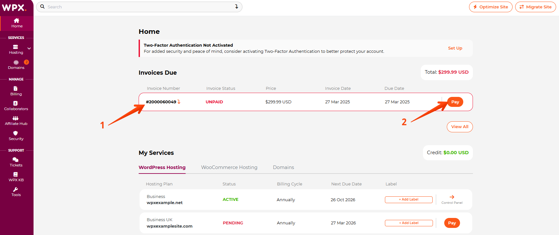Open Collaborators in the sidebar
The width and height of the screenshot is (559, 235).
point(16,106)
